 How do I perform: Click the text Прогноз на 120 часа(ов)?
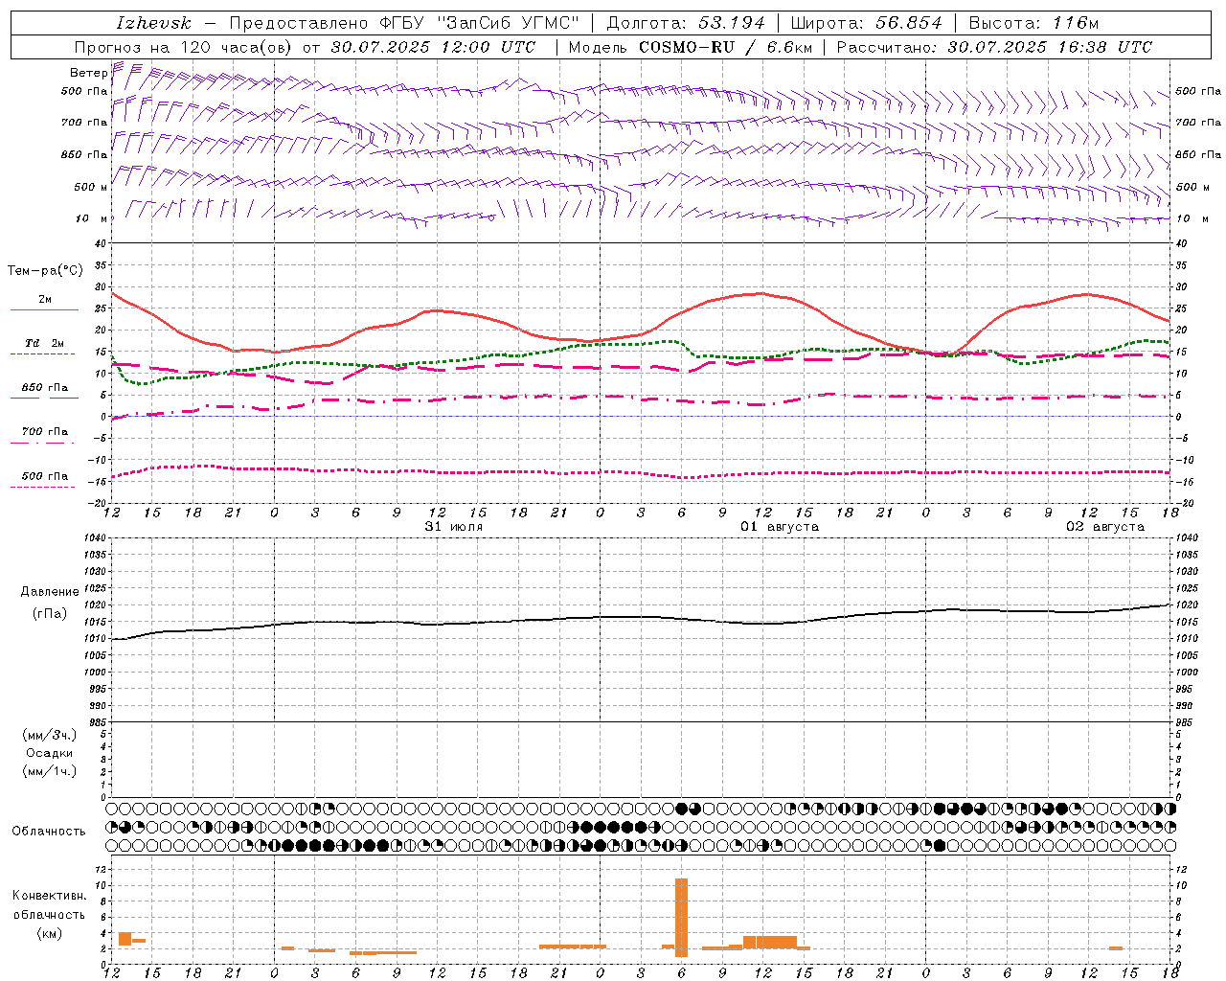pos(184,47)
